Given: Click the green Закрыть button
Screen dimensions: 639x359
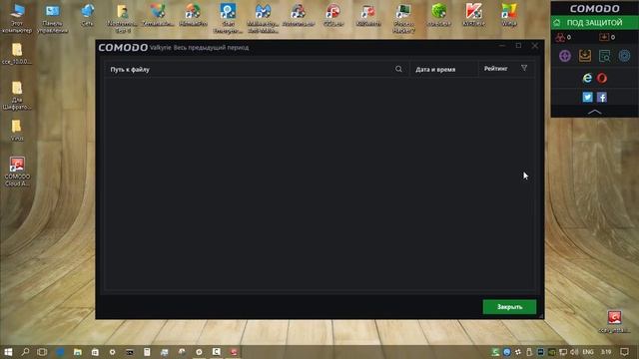Looking at the screenshot, I should (509, 307).
